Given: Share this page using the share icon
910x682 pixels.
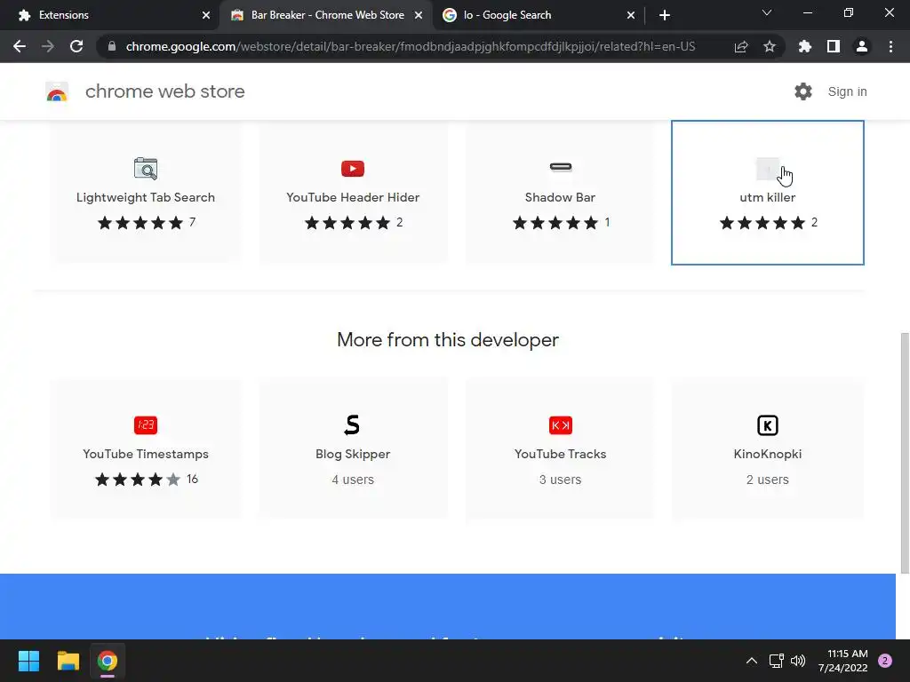Looking at the screenshot, I should coord(741,46).
